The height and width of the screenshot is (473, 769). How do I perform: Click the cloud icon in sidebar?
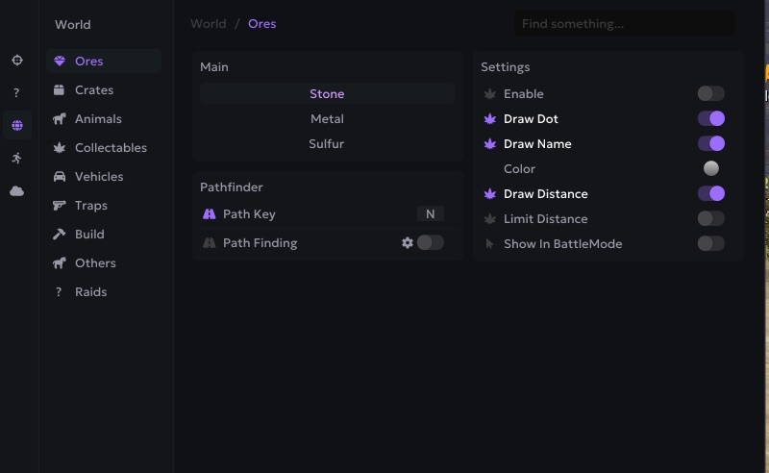tap(16, 191)
